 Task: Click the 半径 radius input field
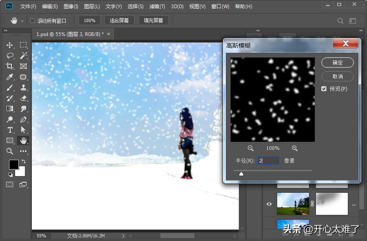268,161
